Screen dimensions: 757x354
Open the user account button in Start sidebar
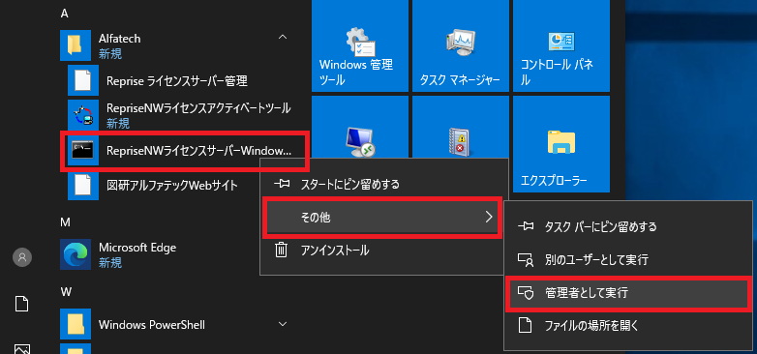coord(22,257)
